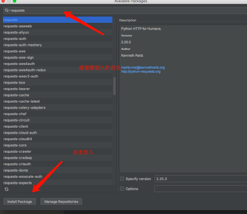Select requests-crawler package
This screenshot has width=247, height=214.
point(58,152)
